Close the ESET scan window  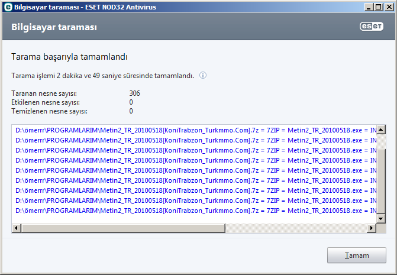coord(389,7)
